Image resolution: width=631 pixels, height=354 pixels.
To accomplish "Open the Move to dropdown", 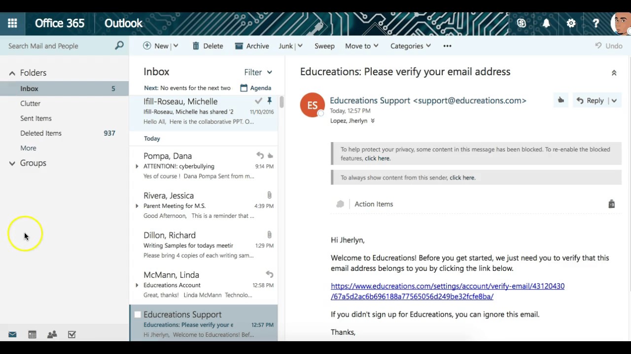I will click(x=362, y=46).
